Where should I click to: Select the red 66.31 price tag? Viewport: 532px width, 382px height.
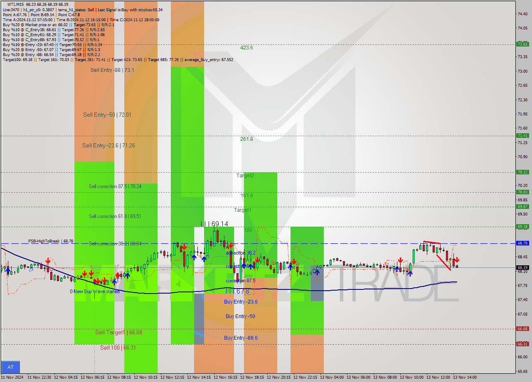(x=522, y=344)
